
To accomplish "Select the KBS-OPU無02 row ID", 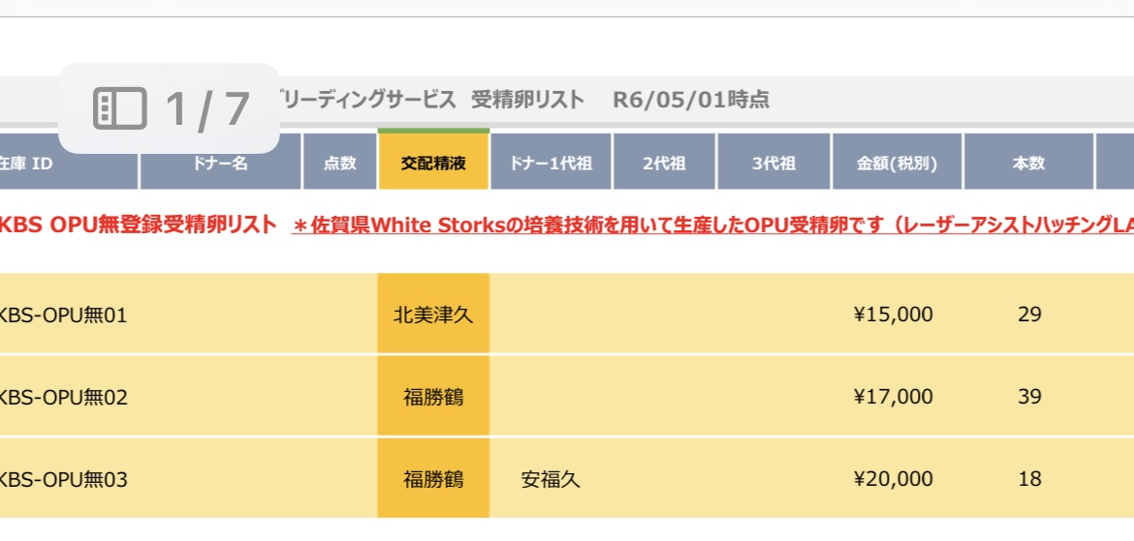I will (64, 397).
